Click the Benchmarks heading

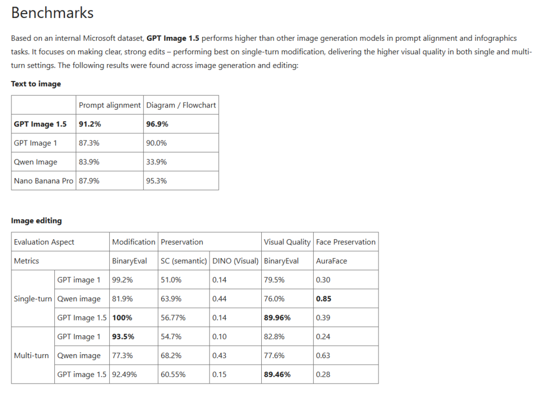(52, 13)
